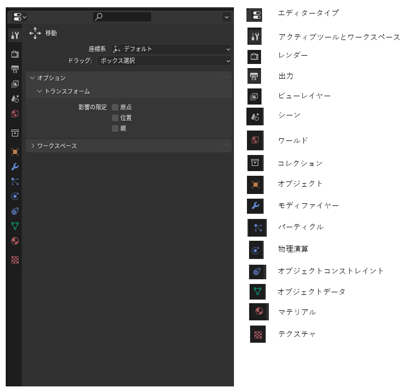The image size is (409, 389).
Task: Click the legend label "コレクション"
Action: [300, 163]
